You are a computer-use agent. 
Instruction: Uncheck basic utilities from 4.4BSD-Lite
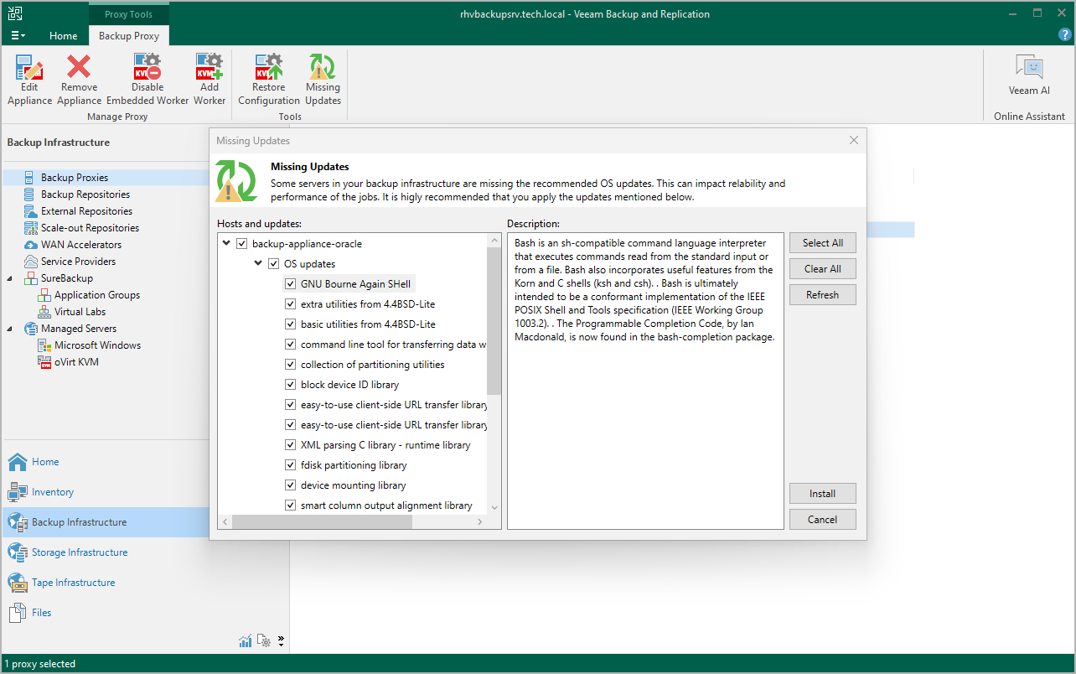click(290, 324)
